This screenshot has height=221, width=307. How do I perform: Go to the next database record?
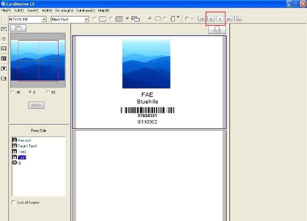click(x=219, y=19)
